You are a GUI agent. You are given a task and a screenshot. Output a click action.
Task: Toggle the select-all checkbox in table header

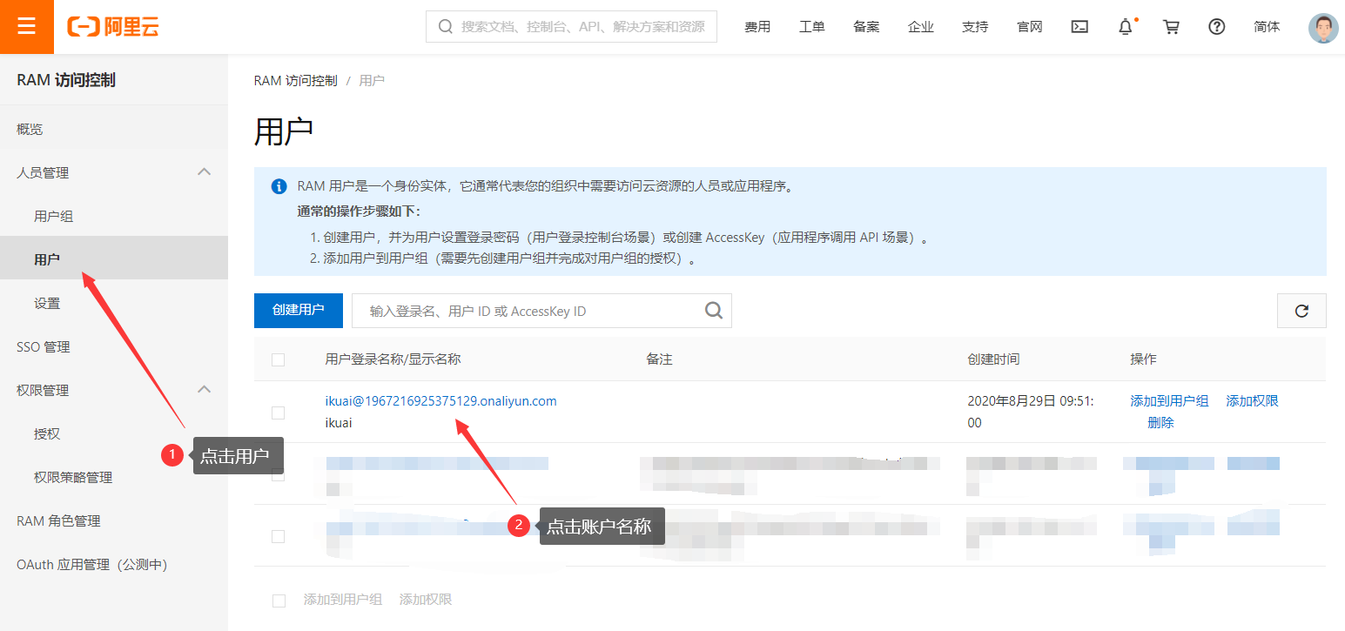tap(279, 359)
